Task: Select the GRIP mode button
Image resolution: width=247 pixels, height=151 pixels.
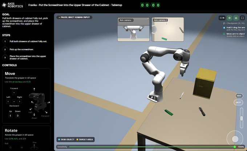Action: click(238, 102)
